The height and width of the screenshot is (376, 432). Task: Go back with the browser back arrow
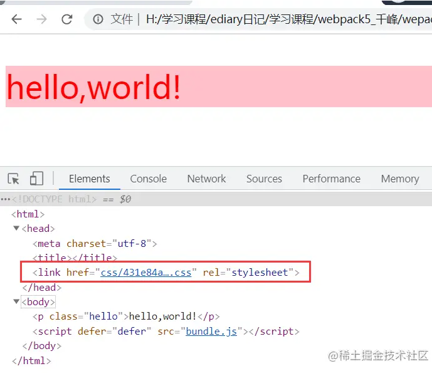[17, 19]
